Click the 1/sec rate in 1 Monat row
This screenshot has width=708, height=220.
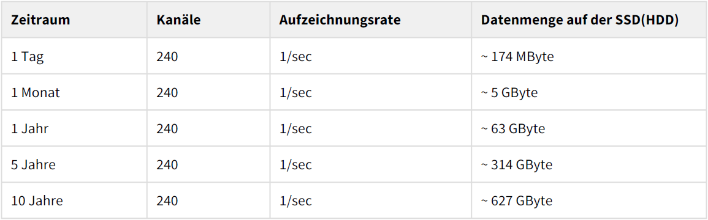tap(295, 93)
